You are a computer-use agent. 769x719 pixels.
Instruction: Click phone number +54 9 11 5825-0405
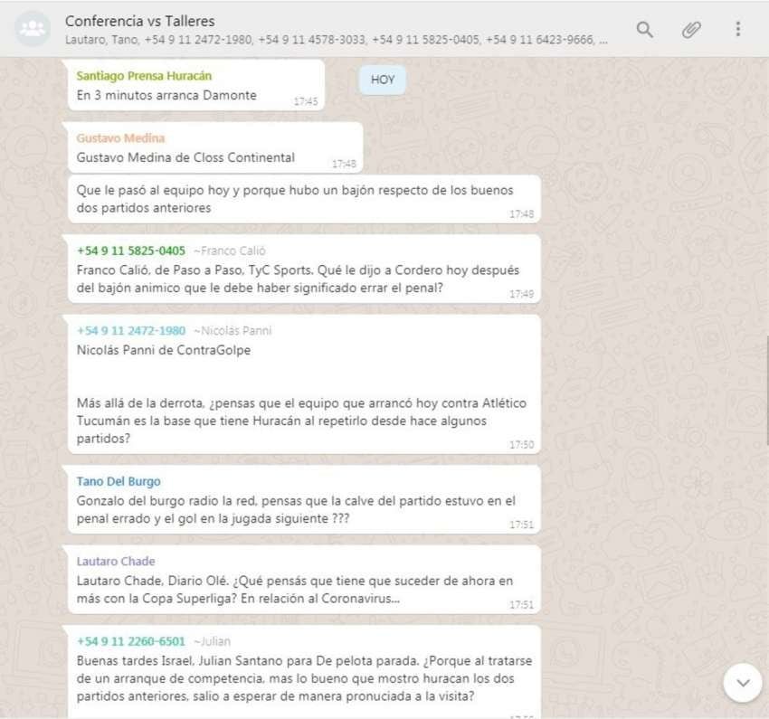[x=131, y=251]
